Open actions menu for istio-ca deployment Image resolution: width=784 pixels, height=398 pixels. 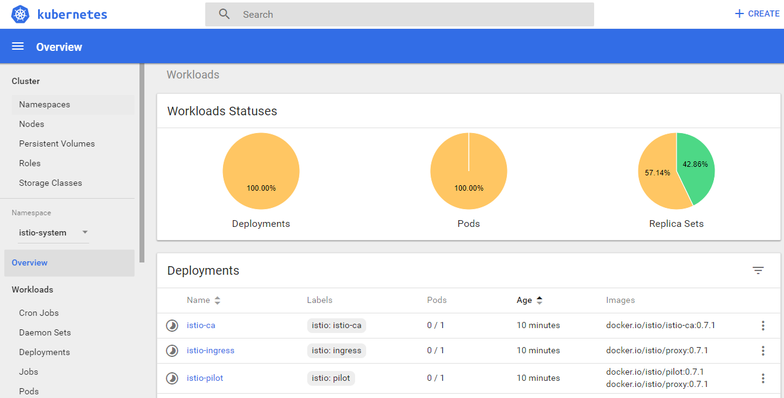pos(762,326)
